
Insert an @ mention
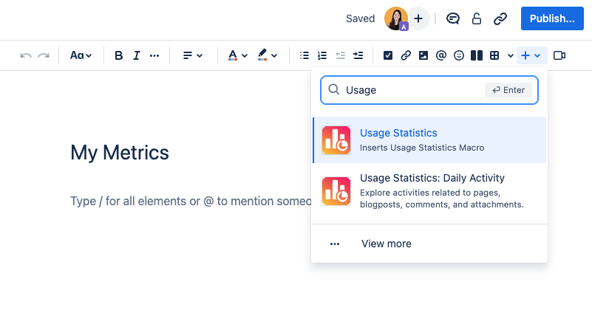pos(441,55)
